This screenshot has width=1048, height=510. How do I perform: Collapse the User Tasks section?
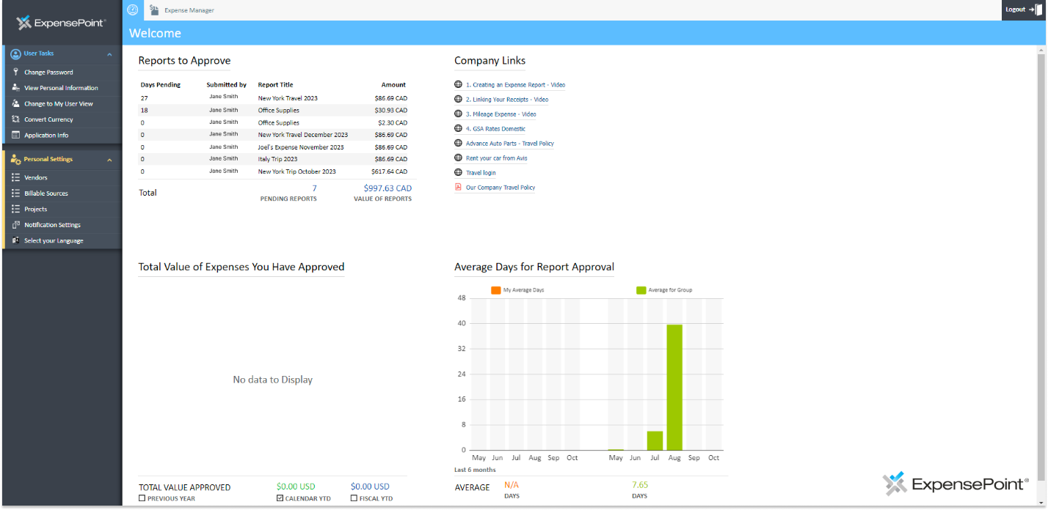[109, 54]
